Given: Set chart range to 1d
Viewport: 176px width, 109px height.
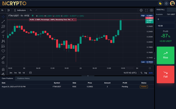Looking at the screenshot, I should [x=24, y=73].
